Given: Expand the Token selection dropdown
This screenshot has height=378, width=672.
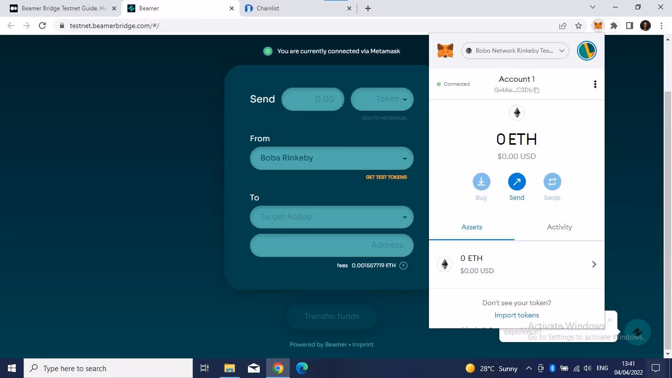Looking at the screenshot, I should pyautogui.click(x=382, y=99).
